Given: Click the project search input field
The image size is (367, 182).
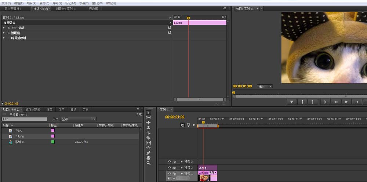Looking at the screenshot, I should pos(25,119).
